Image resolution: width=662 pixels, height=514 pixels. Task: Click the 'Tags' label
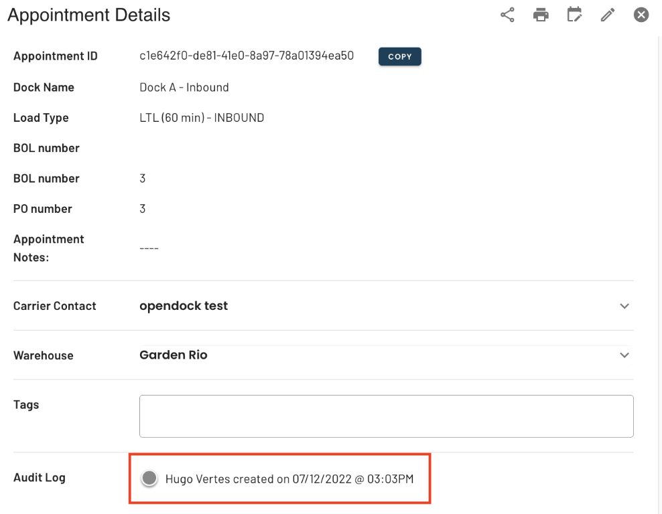pos(26,405)
